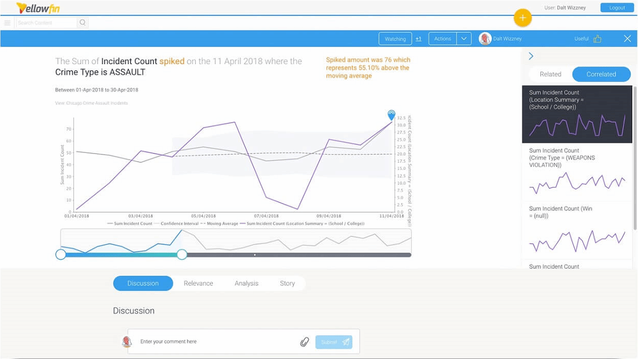Expand the Actions dropdown chevron
Screen dimensions: 638x359
click(464, 38)
